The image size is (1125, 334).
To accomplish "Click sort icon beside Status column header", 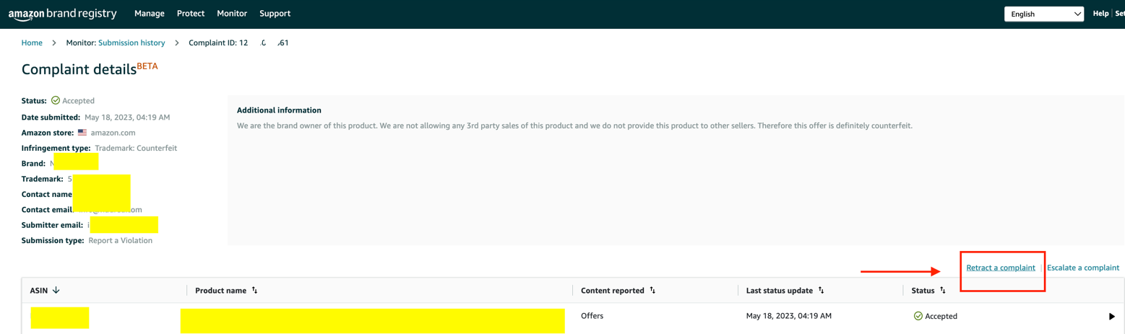I will (x=943, y=291).
